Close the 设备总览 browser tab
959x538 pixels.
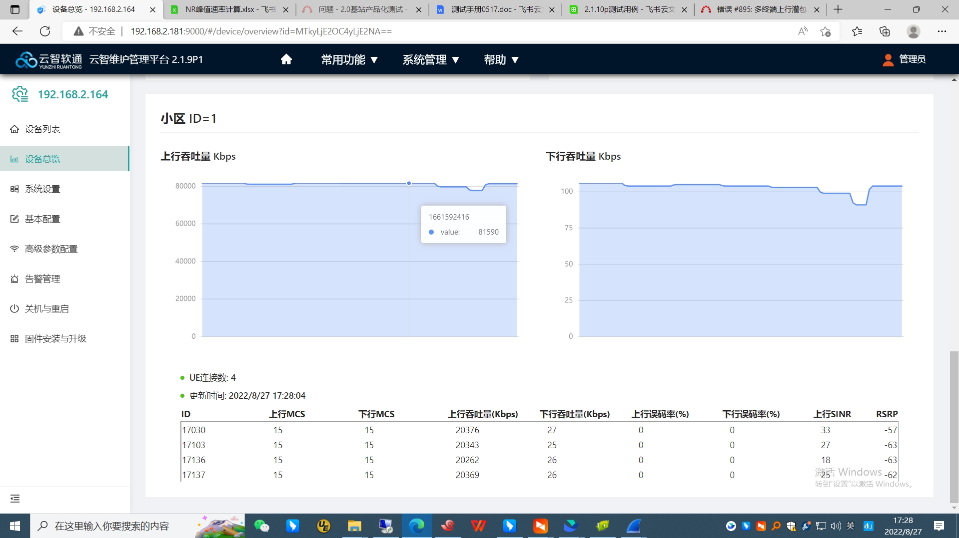(153, 9)
